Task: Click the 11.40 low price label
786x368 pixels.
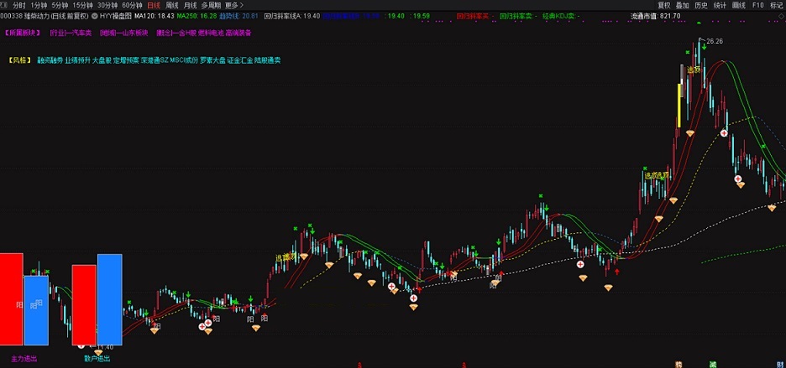Action: tap(105, 347)
